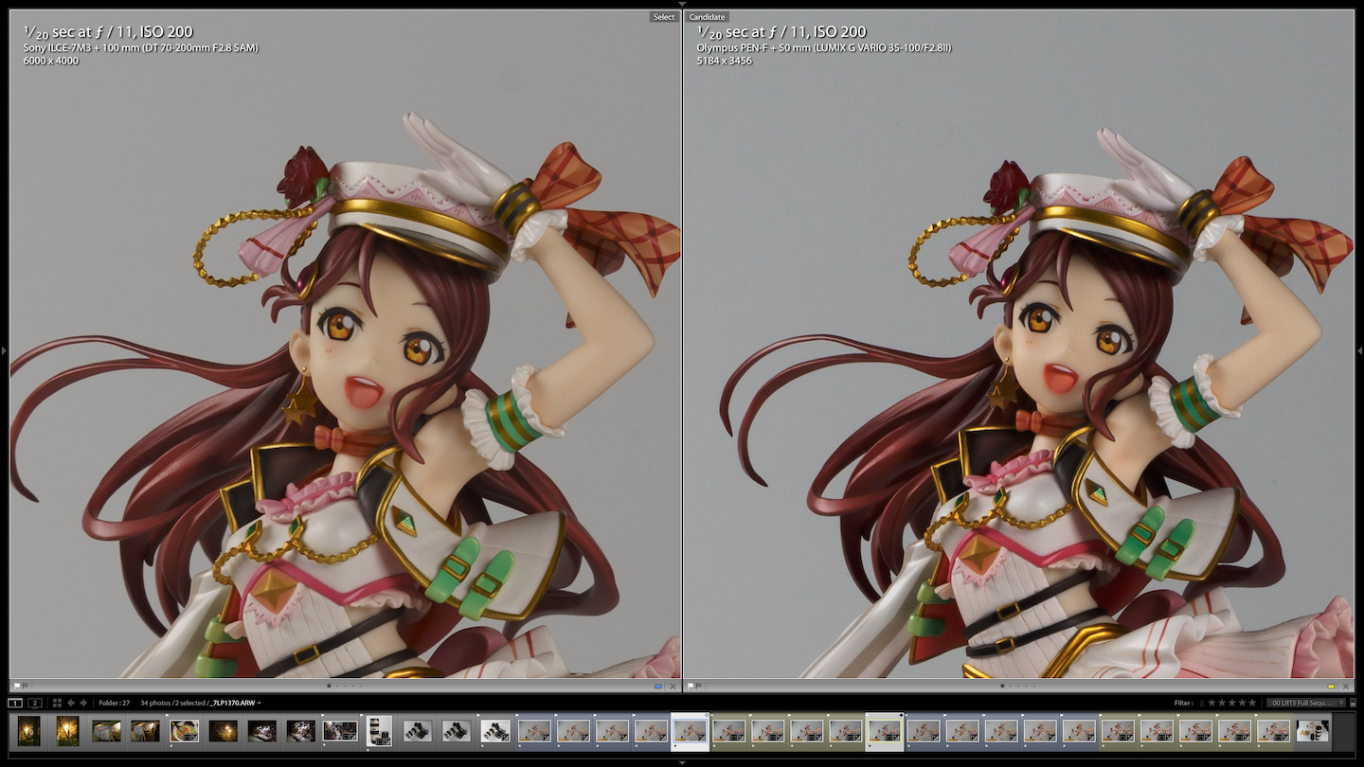Click the Sony ILCE-7M3 info overlay text
Screen dimensions: 1364x767
(140, 47)
